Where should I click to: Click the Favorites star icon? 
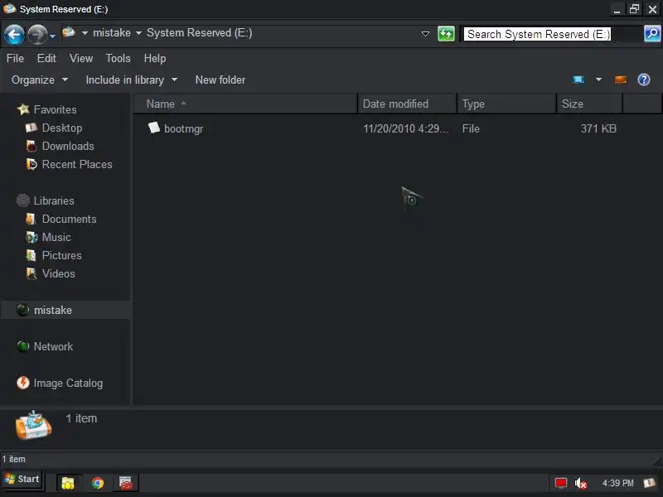click(23, 109)
